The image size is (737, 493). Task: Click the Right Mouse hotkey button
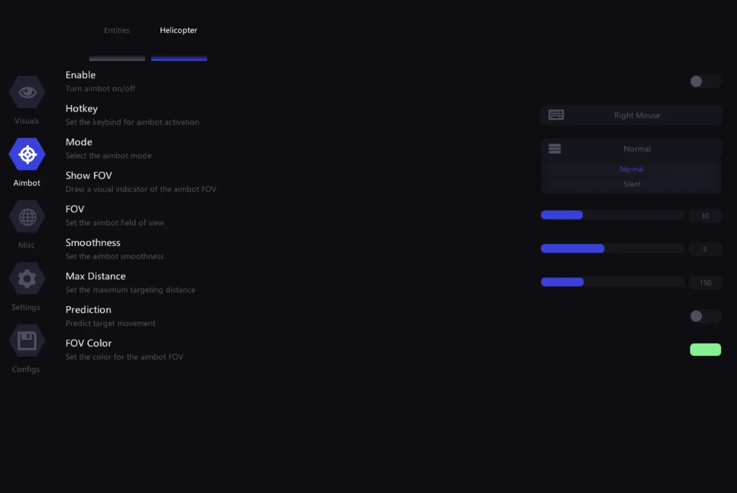[x=631, y=115]
